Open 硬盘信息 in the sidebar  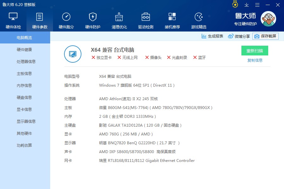(x=25, y=97)
